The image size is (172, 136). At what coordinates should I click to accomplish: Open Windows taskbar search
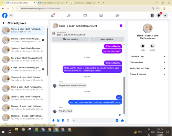pyautogui.click(x=10, y=132)
